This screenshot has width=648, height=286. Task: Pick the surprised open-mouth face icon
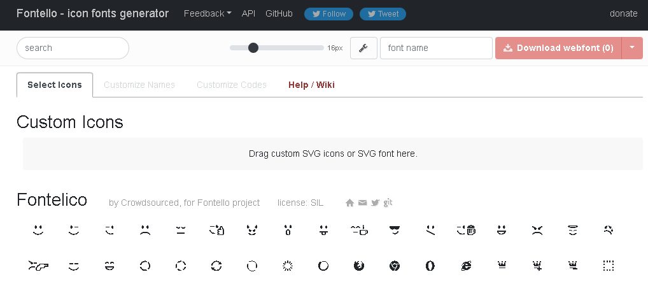click(288, 230)
